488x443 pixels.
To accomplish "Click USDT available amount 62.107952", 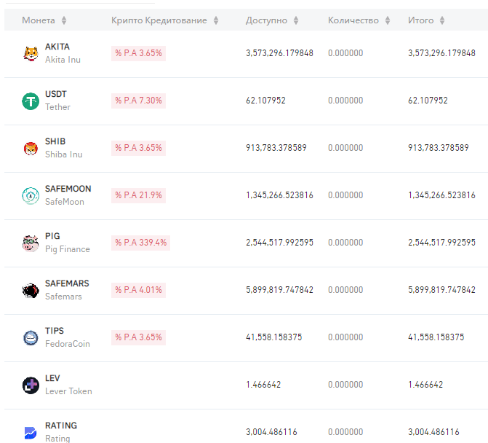I will tap(265, 101).
